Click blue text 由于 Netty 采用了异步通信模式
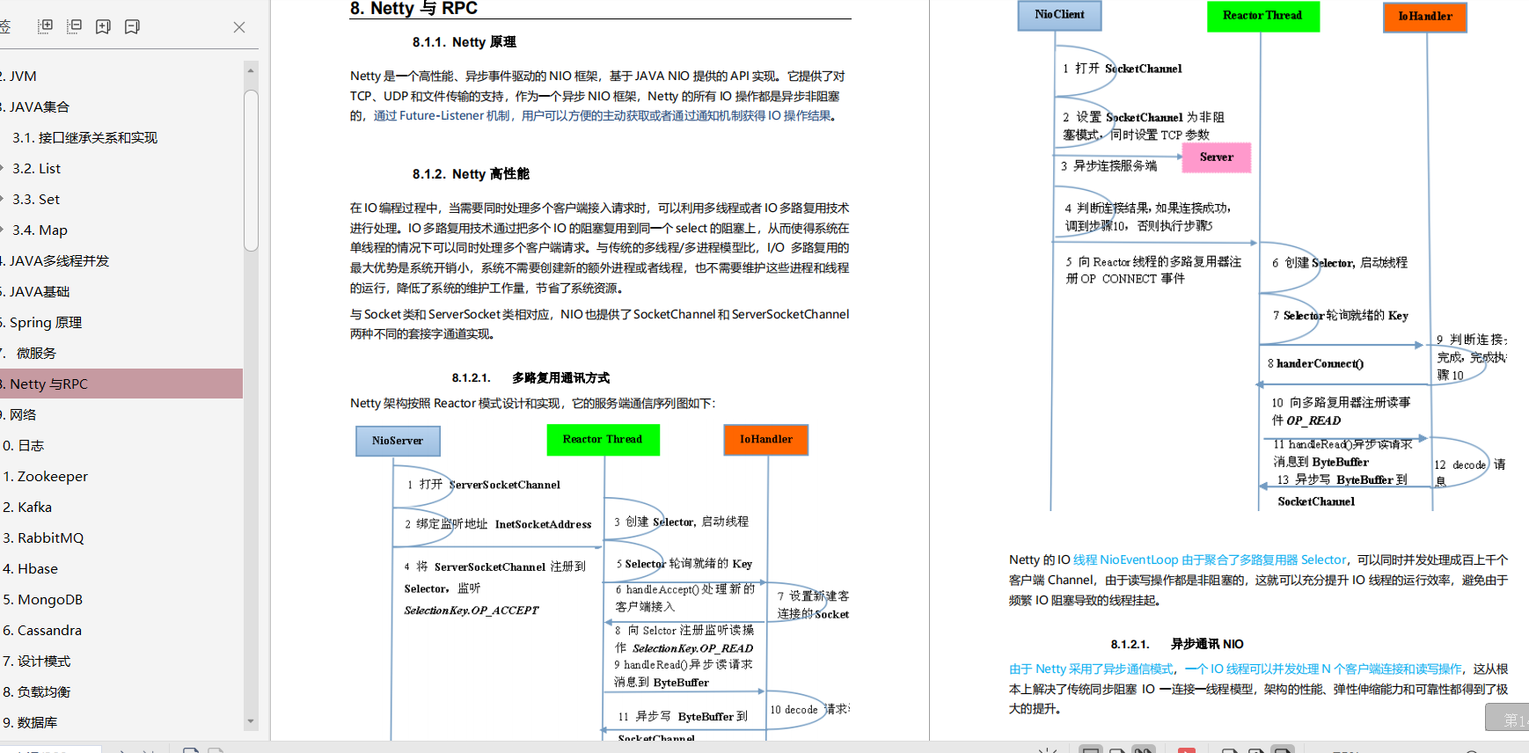1529x753 pixels. 1091,669
